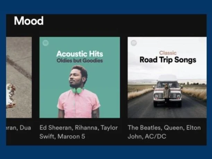The image size is (212, 159).
Task: Click the Mood section heading
Action: point(29,21)
